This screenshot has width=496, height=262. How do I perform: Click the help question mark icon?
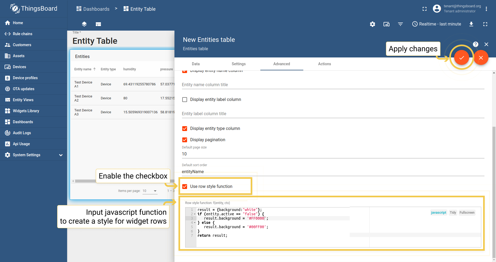475,44
